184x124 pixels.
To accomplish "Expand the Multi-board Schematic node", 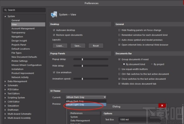I will [5, 114].
